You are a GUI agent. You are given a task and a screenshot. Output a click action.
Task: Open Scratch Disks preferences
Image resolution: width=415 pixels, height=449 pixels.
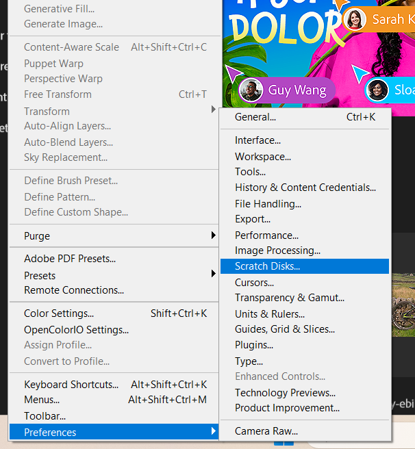[x=304, y=266]
